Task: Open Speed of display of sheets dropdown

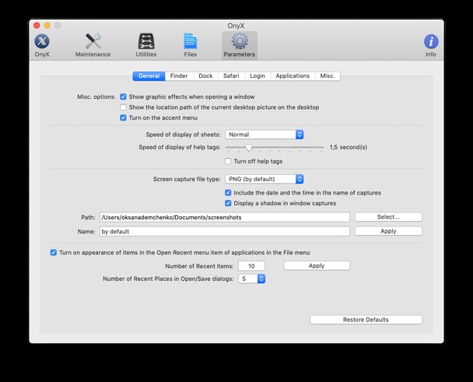Action: click(265, 135)
